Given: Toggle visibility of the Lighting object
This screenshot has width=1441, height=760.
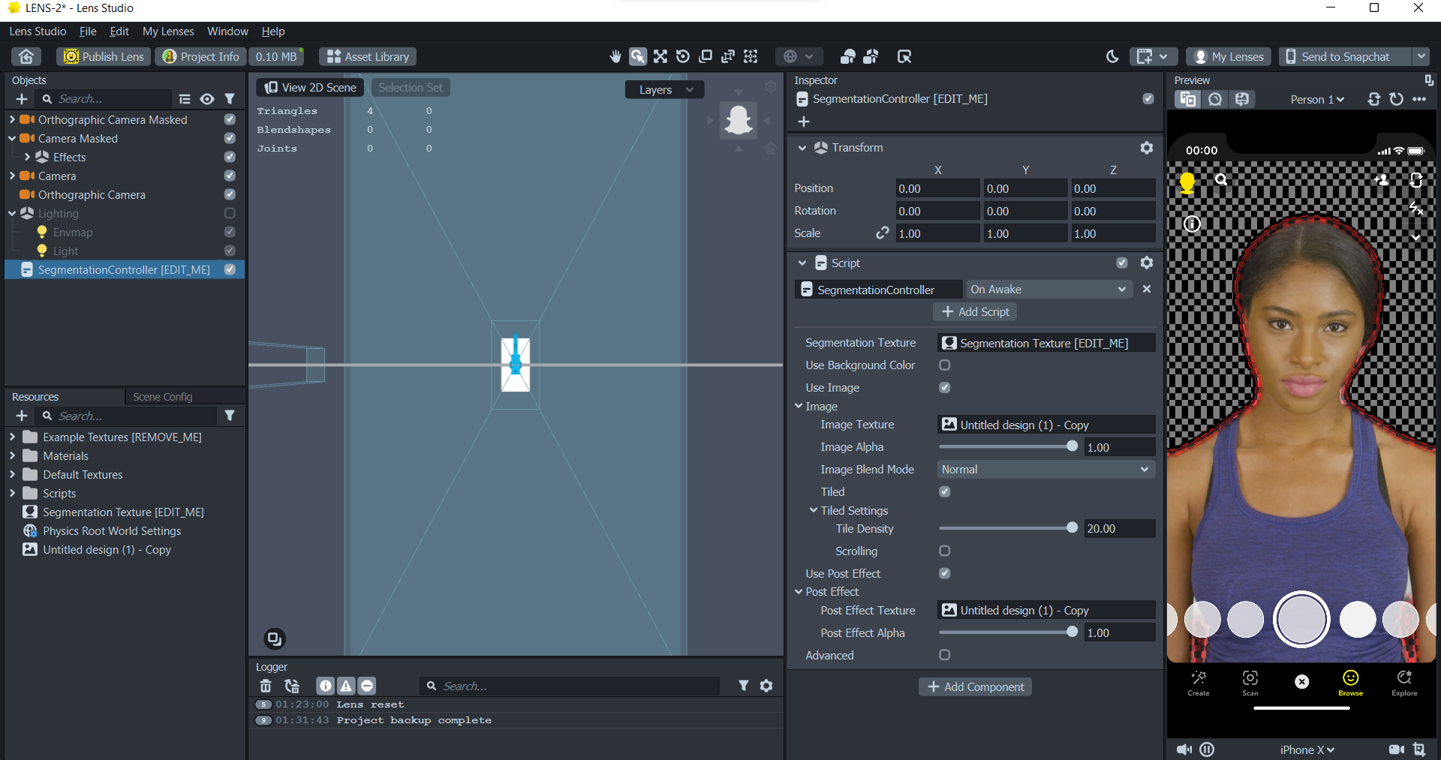Looking at the screenshot, I should point(230,213).
